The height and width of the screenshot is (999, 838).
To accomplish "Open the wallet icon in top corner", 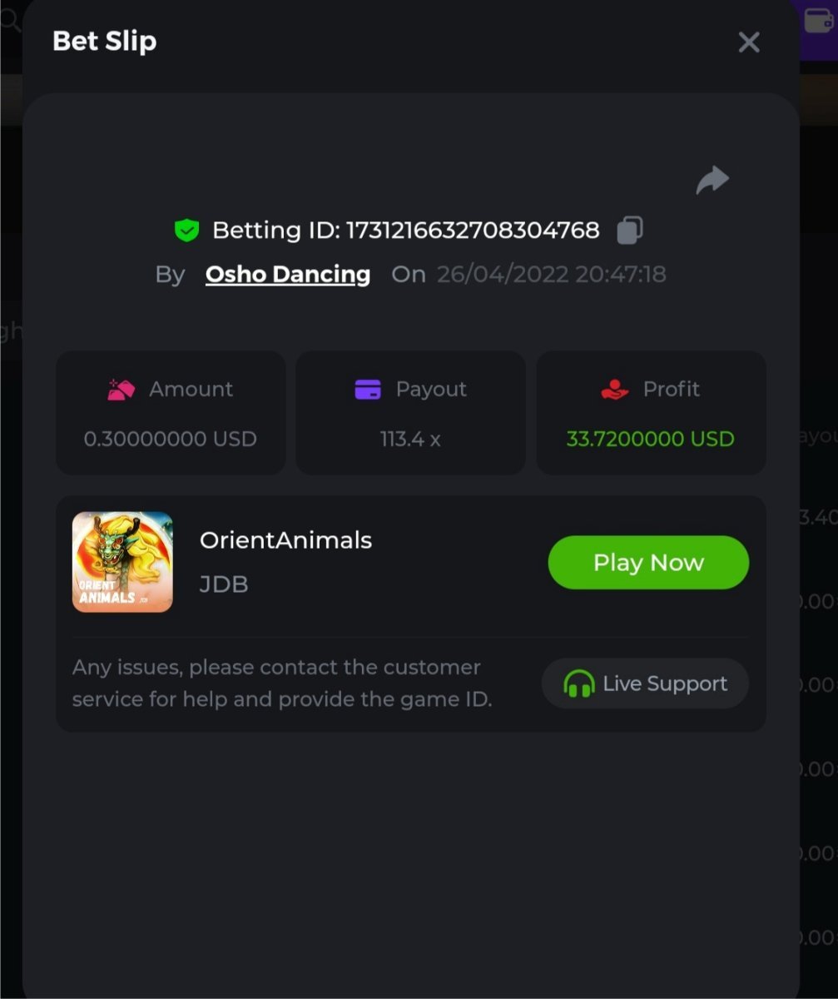I will coord(820,20).
